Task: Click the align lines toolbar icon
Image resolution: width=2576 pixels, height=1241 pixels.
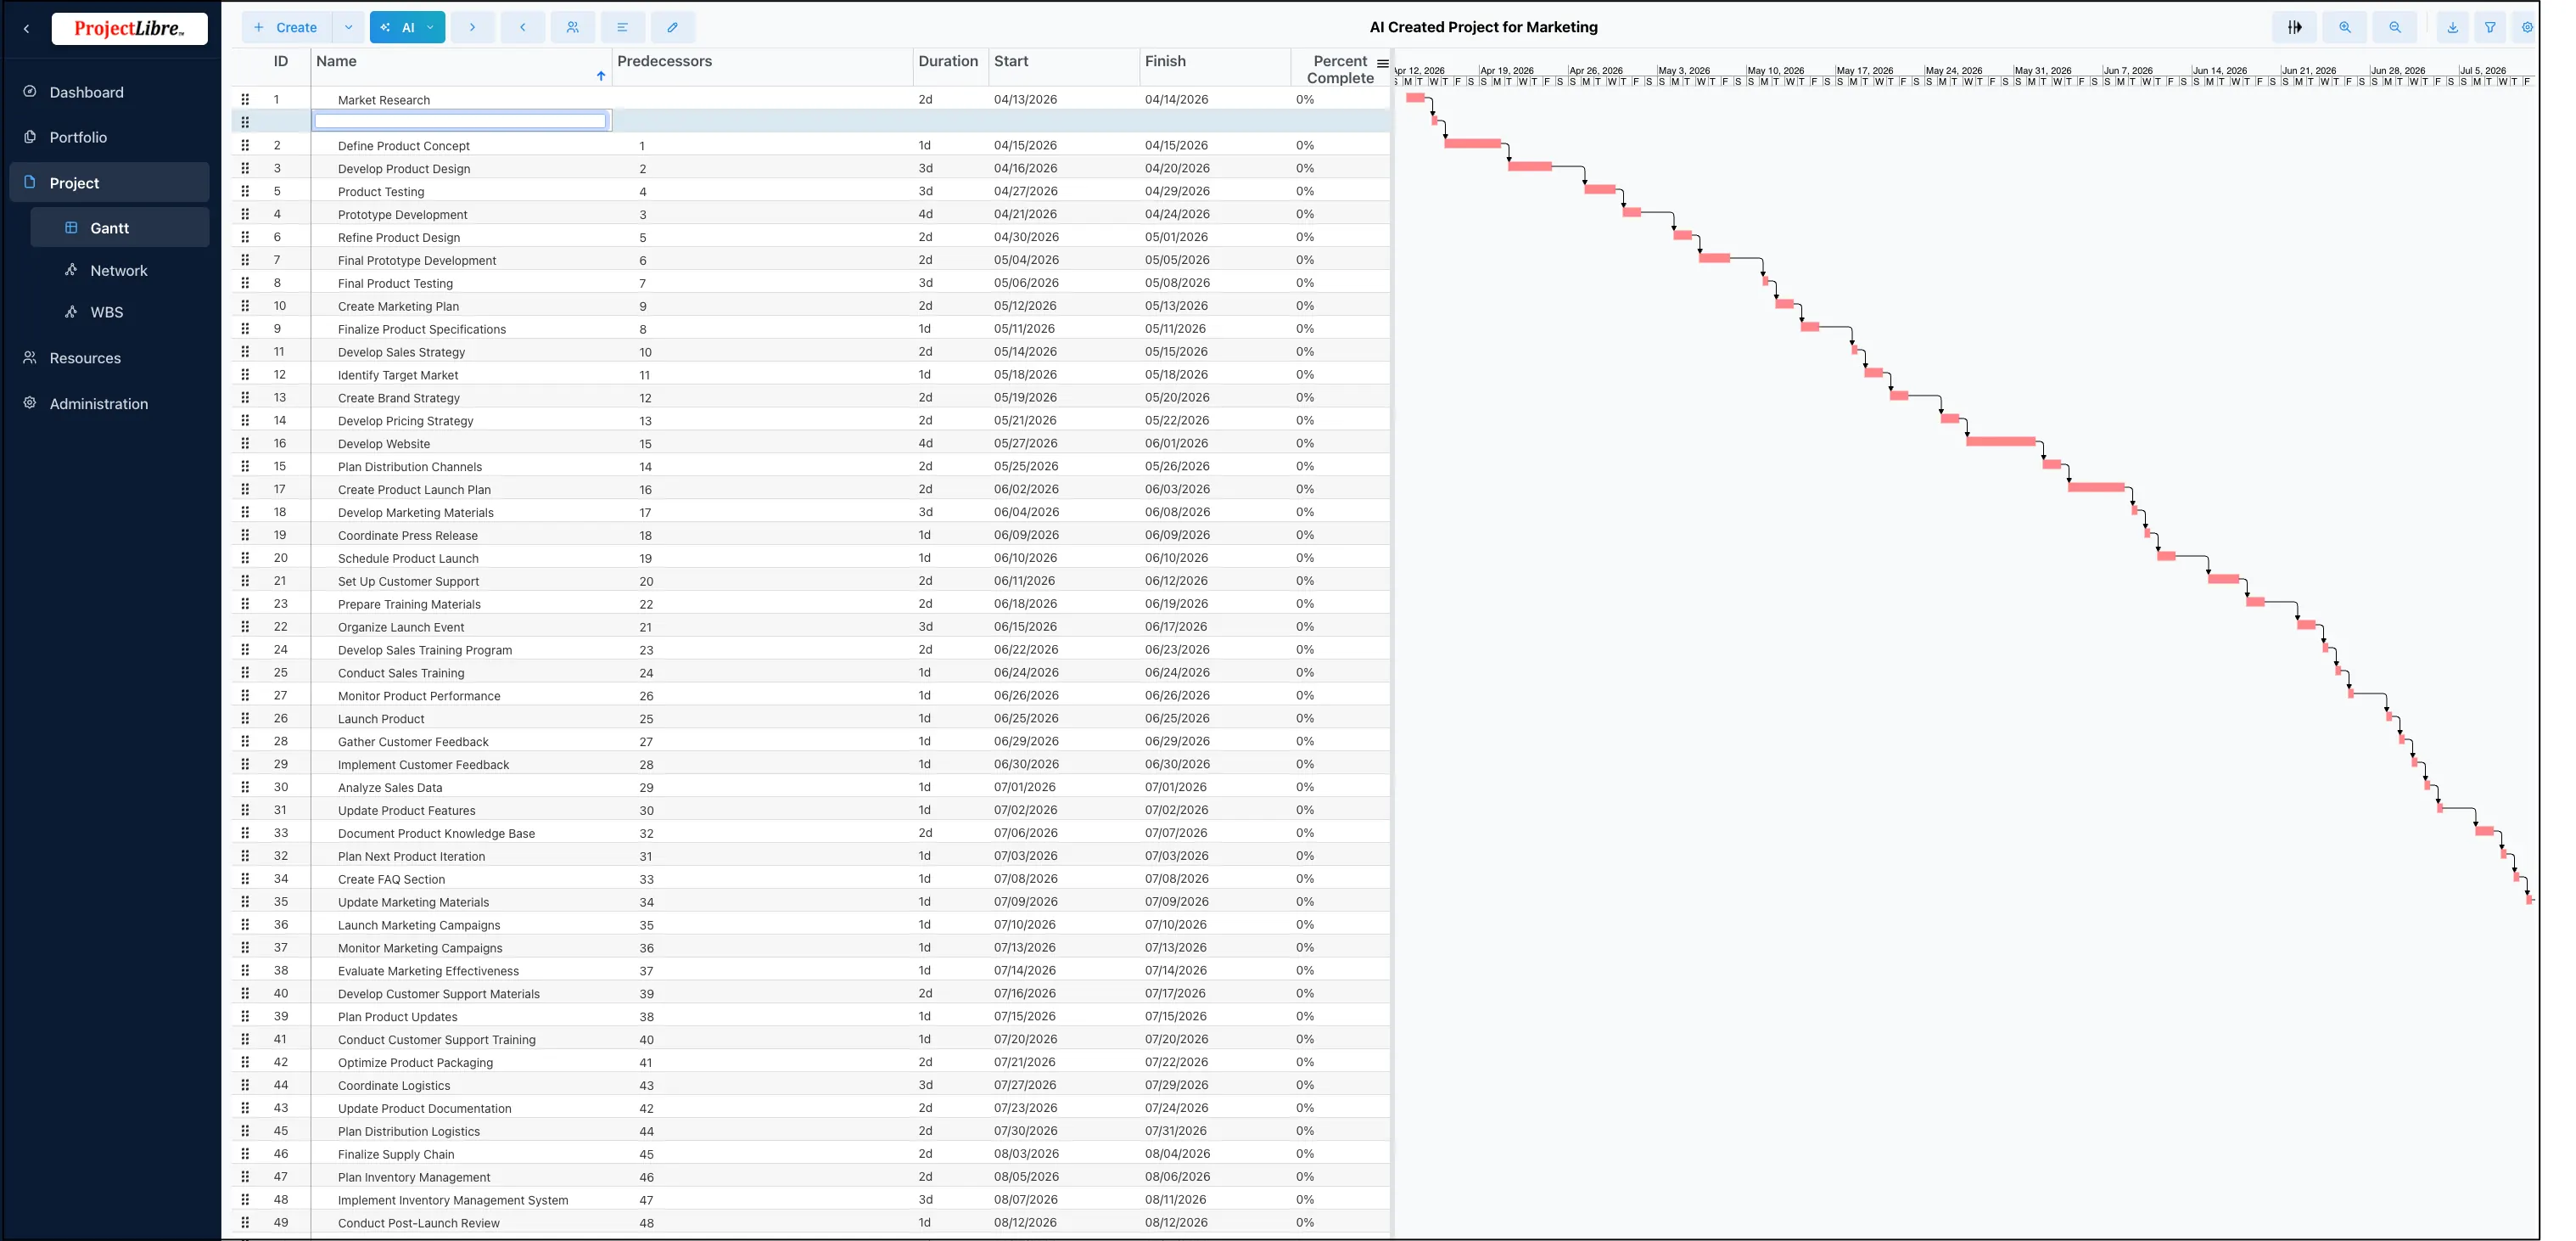Action: [622, 27]
